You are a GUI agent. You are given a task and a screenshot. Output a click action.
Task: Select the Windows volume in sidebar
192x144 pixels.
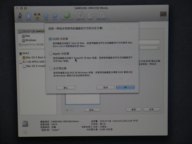(x=29, y=40)
